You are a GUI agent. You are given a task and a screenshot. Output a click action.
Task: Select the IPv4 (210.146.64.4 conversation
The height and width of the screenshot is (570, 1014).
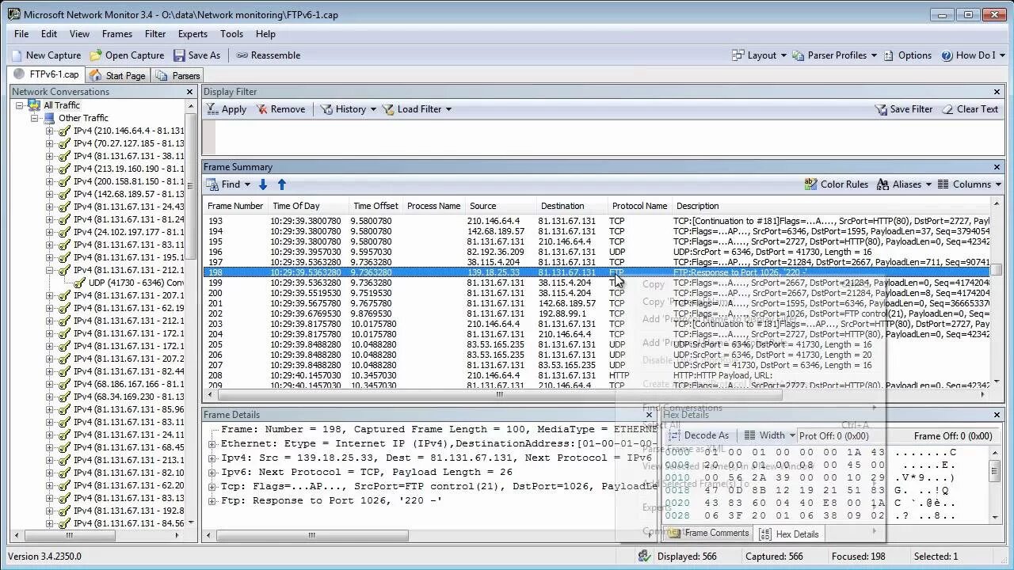point(128,131)
